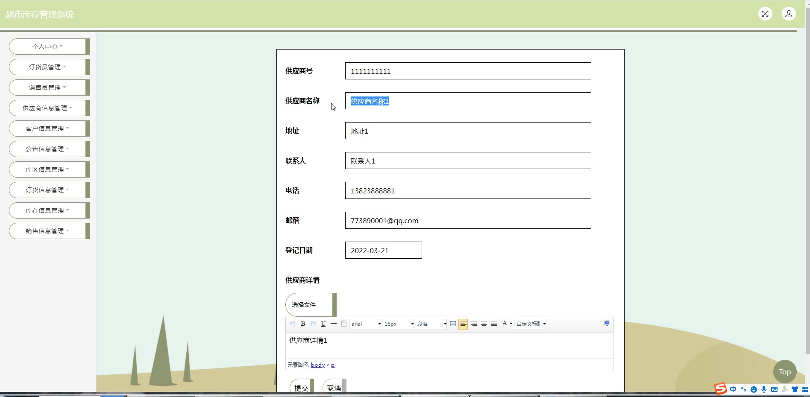Image resolution: width=810 pixels, height=397 pixels.
Task: Open the skin shirt icon in IME bar
Action: coord(795,389)
